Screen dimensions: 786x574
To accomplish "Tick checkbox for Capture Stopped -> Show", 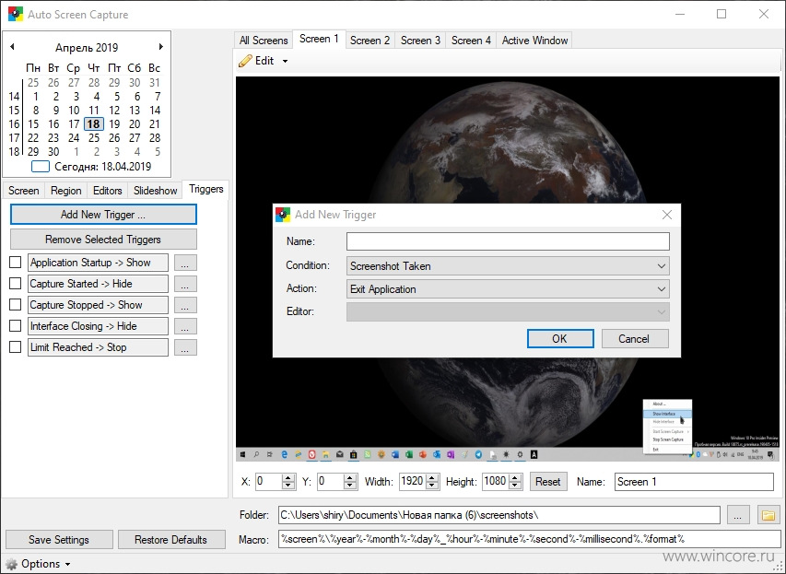I will (x=16, y=304).
